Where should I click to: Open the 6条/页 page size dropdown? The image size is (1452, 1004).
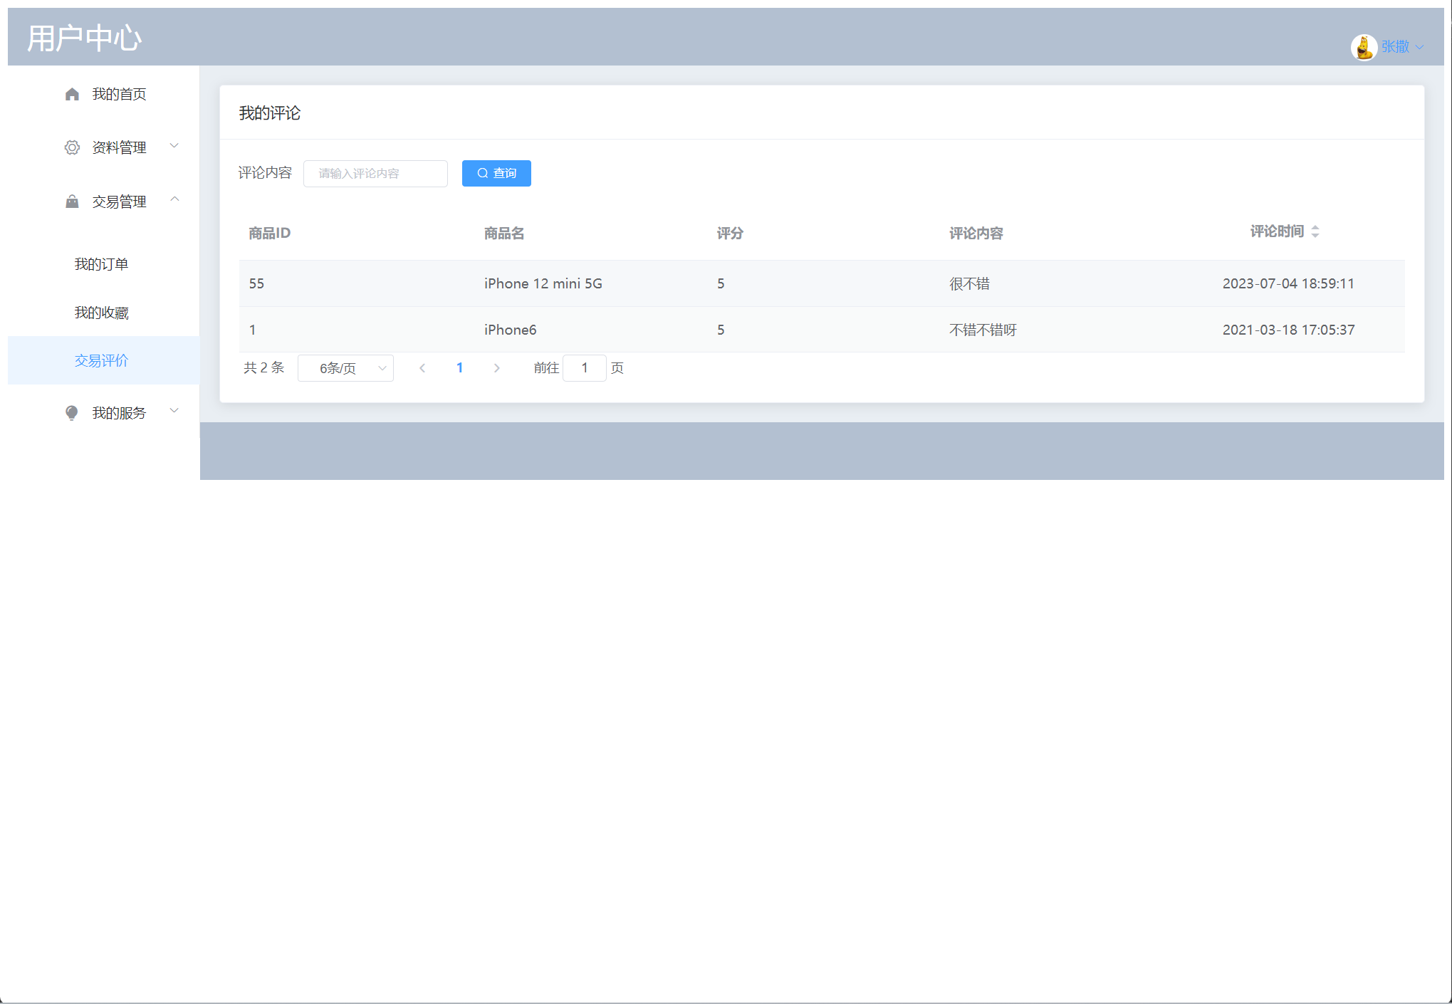pyautogui.click(x=345, y=368)
